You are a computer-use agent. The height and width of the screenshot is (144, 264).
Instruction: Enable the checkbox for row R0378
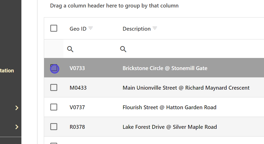point(54,126)
